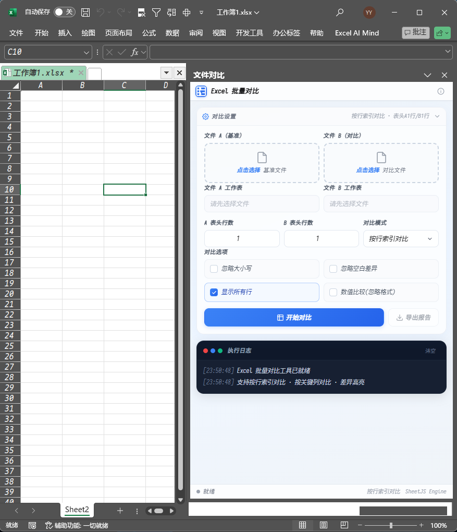Open the 插入 ribbon tab
This screenshot has width=457, height=532.
65,33
